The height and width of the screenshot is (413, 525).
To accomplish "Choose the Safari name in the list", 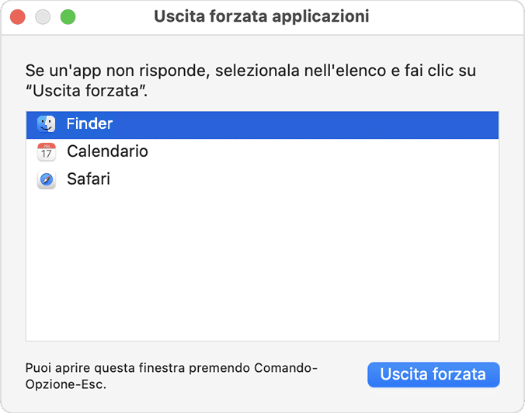I will tap(89, 180).
